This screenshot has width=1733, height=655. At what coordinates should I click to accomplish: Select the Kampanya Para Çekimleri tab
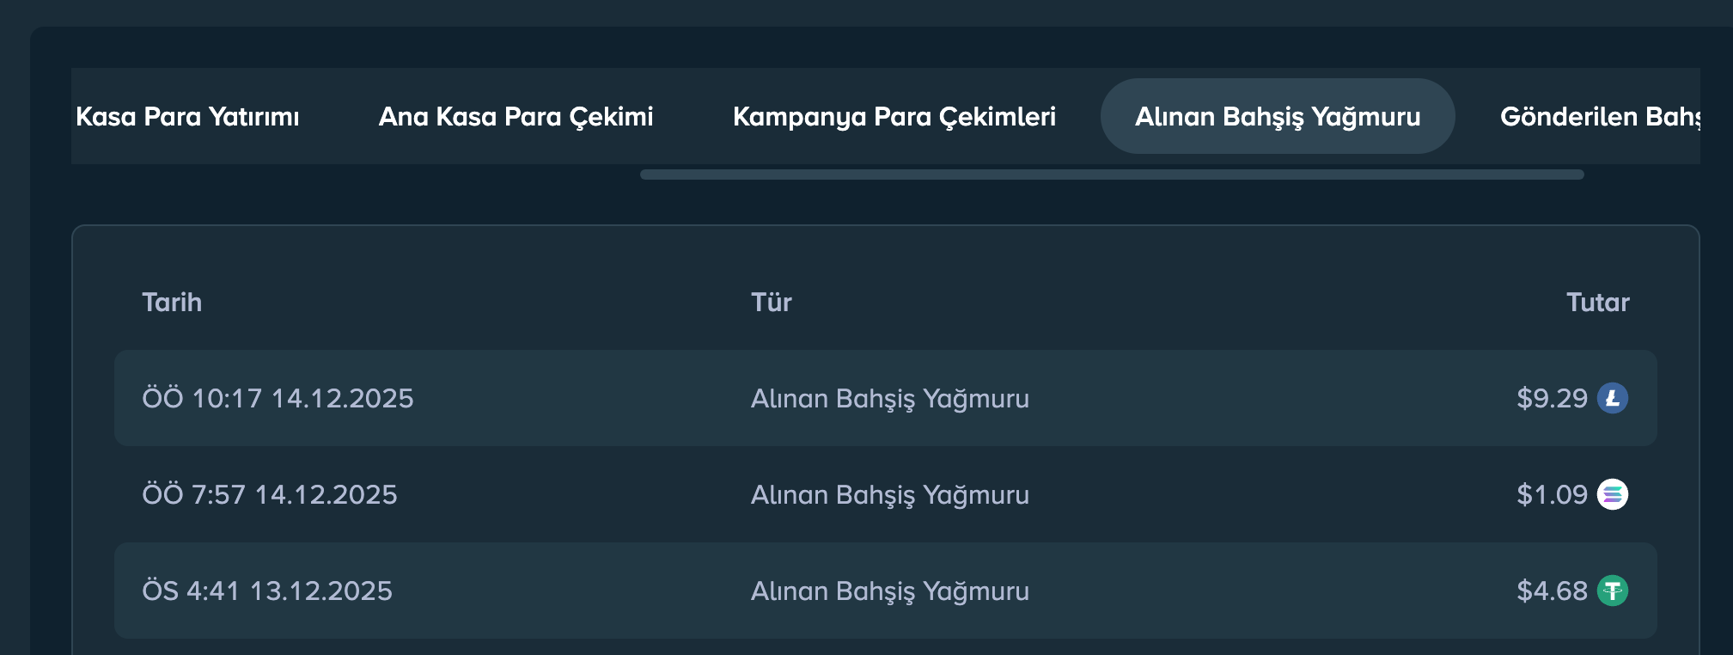(894, 116)
